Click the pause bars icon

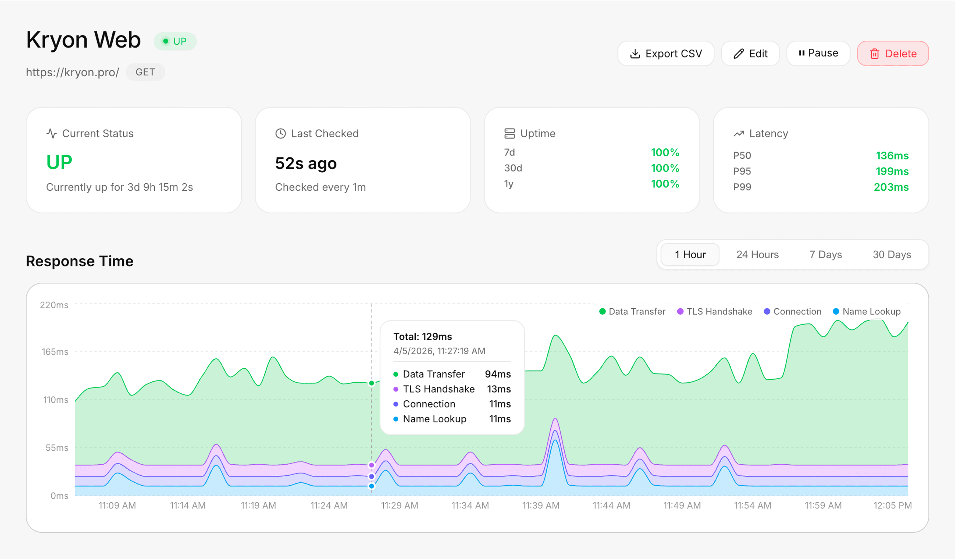[801, 53]
